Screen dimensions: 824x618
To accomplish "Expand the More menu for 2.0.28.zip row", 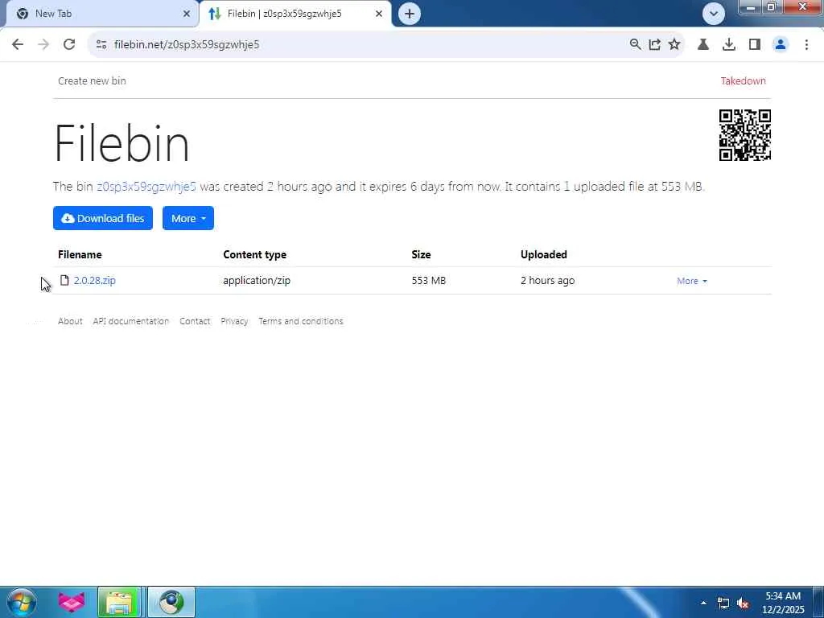I will [x=692, y=281].
